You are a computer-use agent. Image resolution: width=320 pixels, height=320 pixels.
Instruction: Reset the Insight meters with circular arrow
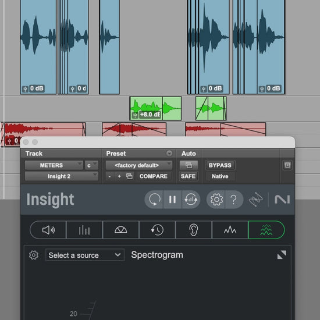click(154, 200)
